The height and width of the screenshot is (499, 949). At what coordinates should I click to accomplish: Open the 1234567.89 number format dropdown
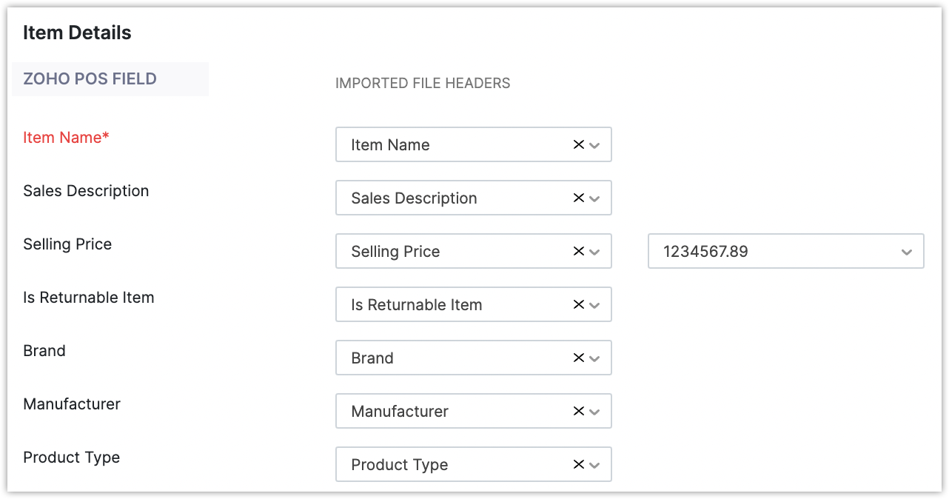coord(785,252)
